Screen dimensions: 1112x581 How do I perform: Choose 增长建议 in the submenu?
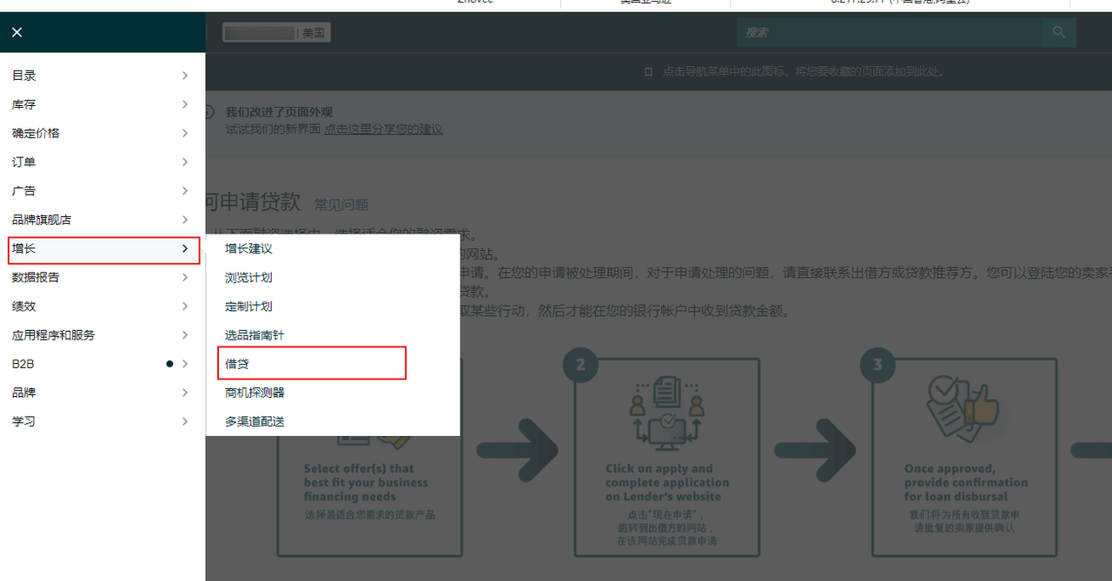[x=248, y=248]
